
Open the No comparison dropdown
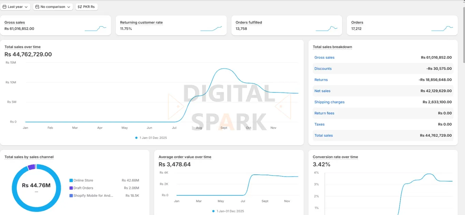[x=53, y=6]
